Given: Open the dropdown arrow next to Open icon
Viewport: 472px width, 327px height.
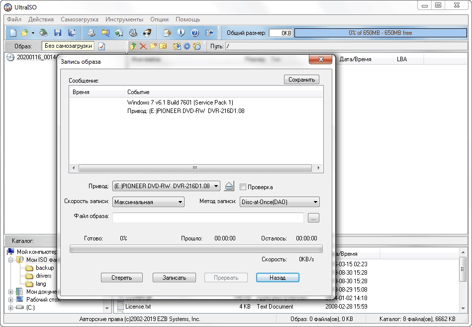Looking at the screenshot, I should pos(33,33).
